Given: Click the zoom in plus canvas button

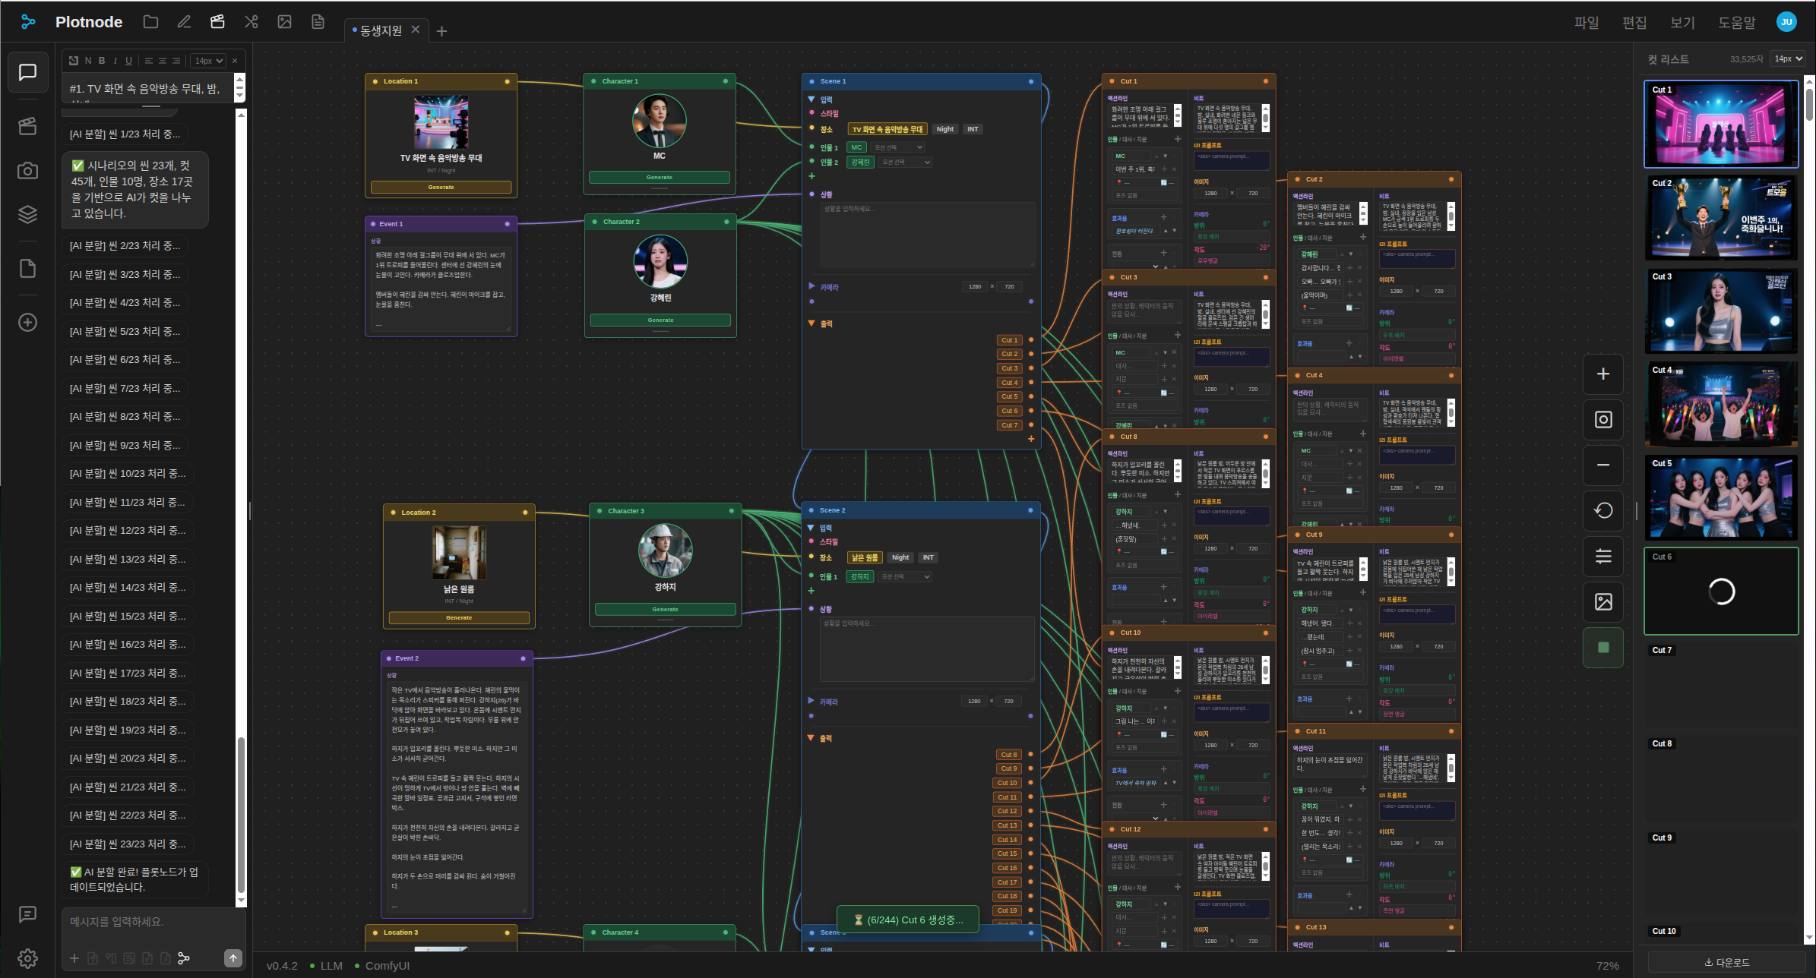Looking at the screenshot, I should [x=1603, y=374].
